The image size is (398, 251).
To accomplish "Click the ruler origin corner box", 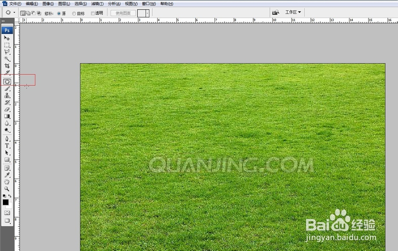I will [x=17, y=21].
